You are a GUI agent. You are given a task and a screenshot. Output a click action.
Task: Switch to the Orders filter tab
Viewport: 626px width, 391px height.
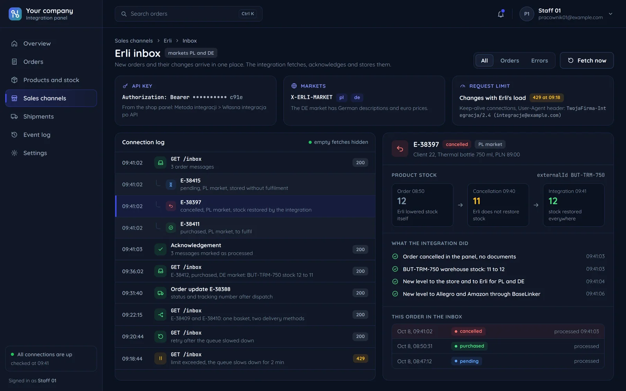pos(509,61)
